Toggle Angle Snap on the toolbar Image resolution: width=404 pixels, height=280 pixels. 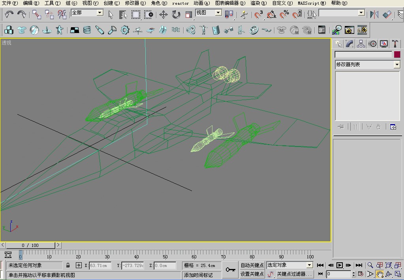(271, 15)
